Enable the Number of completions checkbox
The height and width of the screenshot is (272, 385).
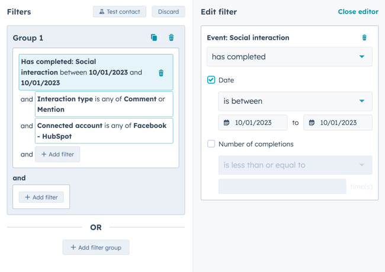point(211,144)
